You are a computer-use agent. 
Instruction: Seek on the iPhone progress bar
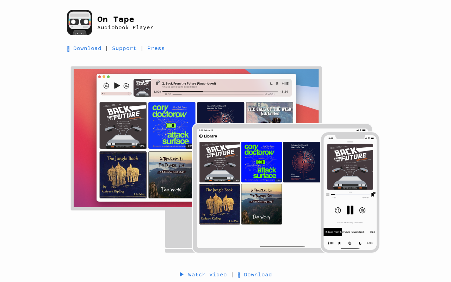pos(350,195)
